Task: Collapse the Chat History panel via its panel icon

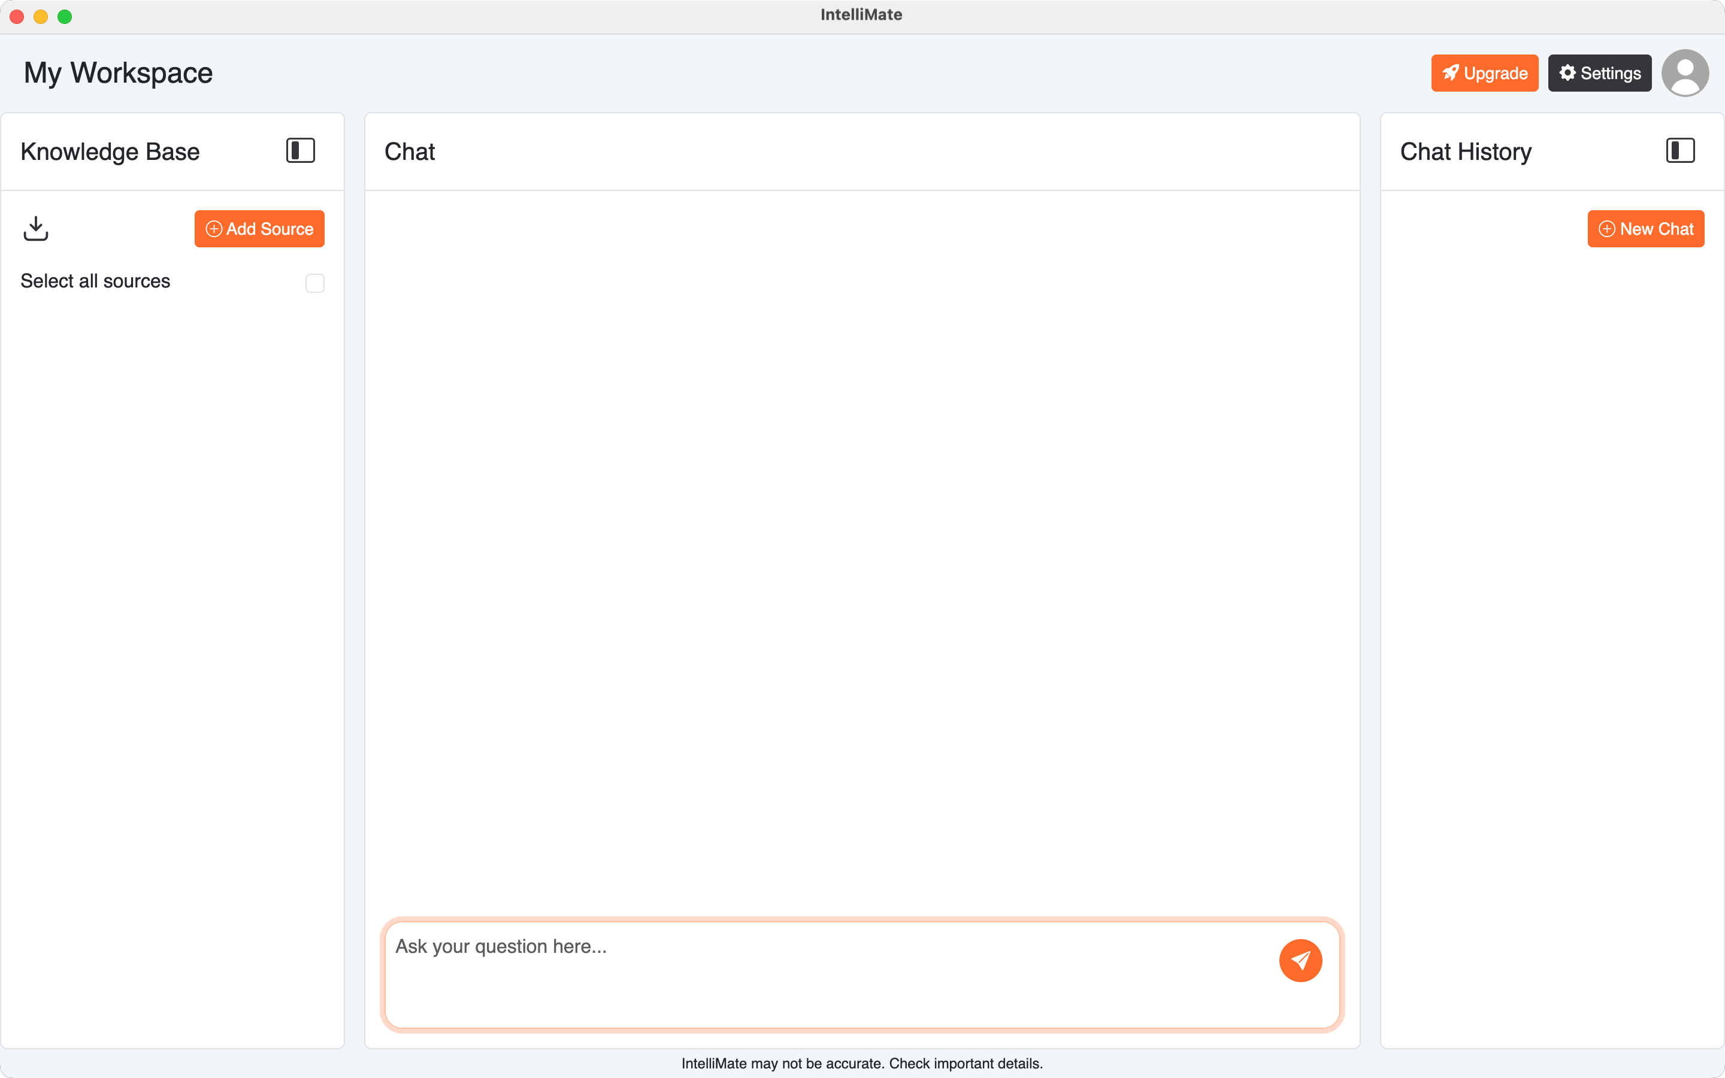Action: click(1679, 150)
